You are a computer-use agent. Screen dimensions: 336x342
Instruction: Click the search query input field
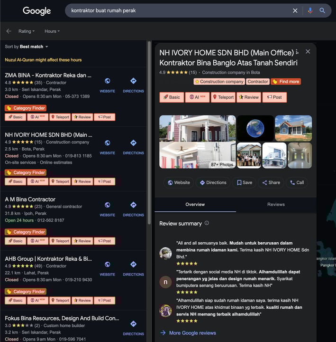click(x=179, y=10)
